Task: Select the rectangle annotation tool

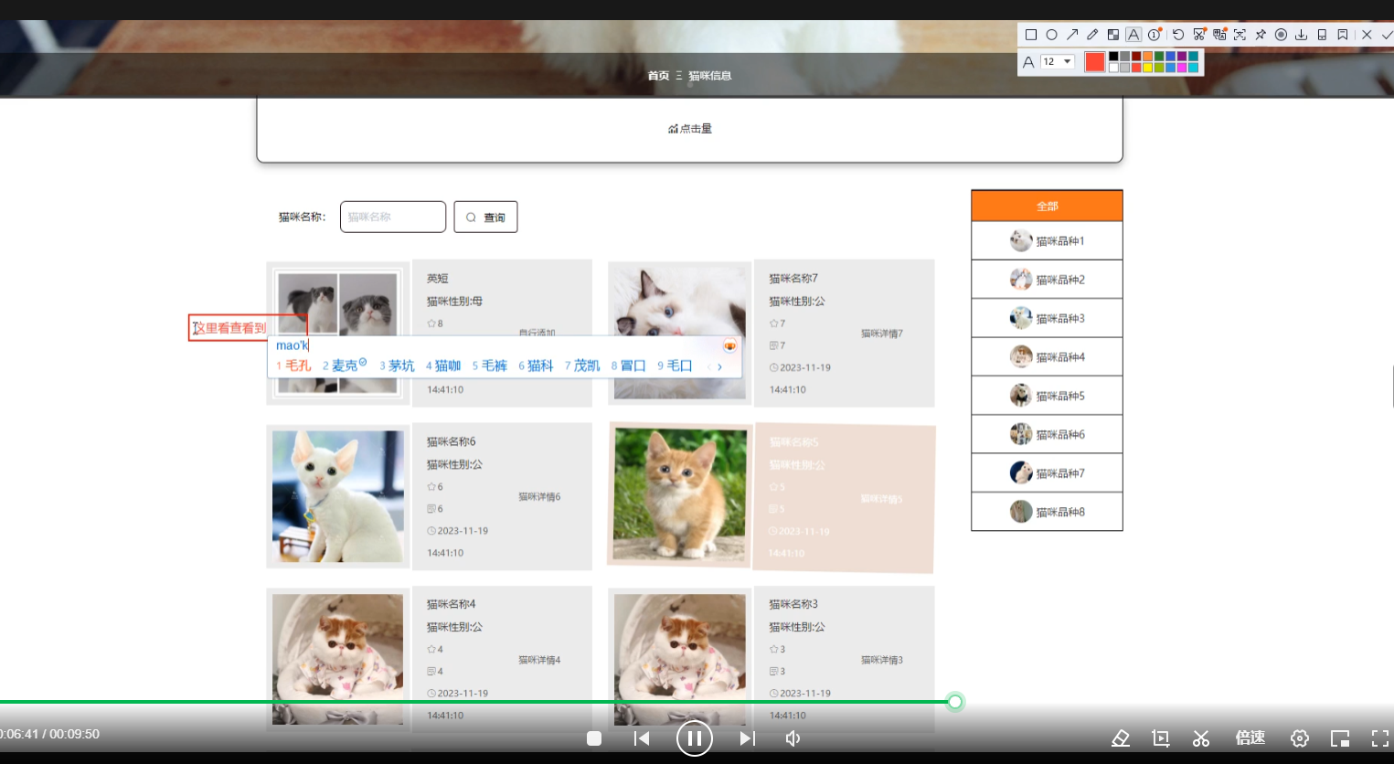Action: [1031, 35]
